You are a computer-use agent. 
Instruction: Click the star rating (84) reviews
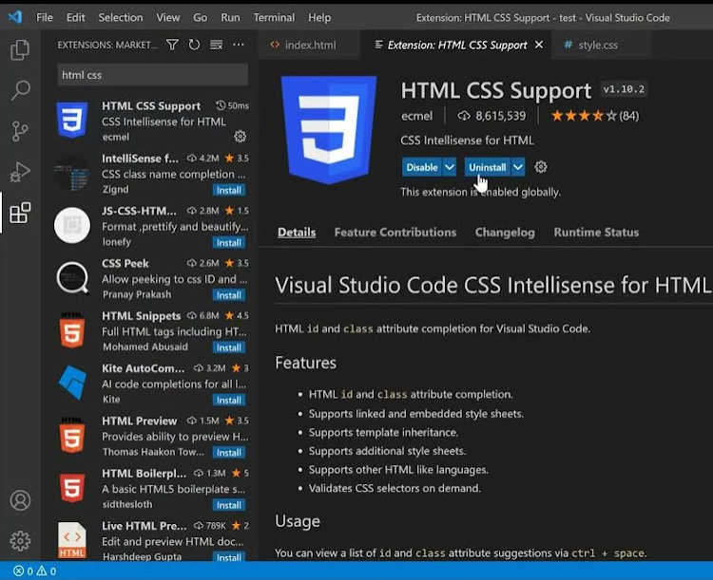(x=595, y=116)
